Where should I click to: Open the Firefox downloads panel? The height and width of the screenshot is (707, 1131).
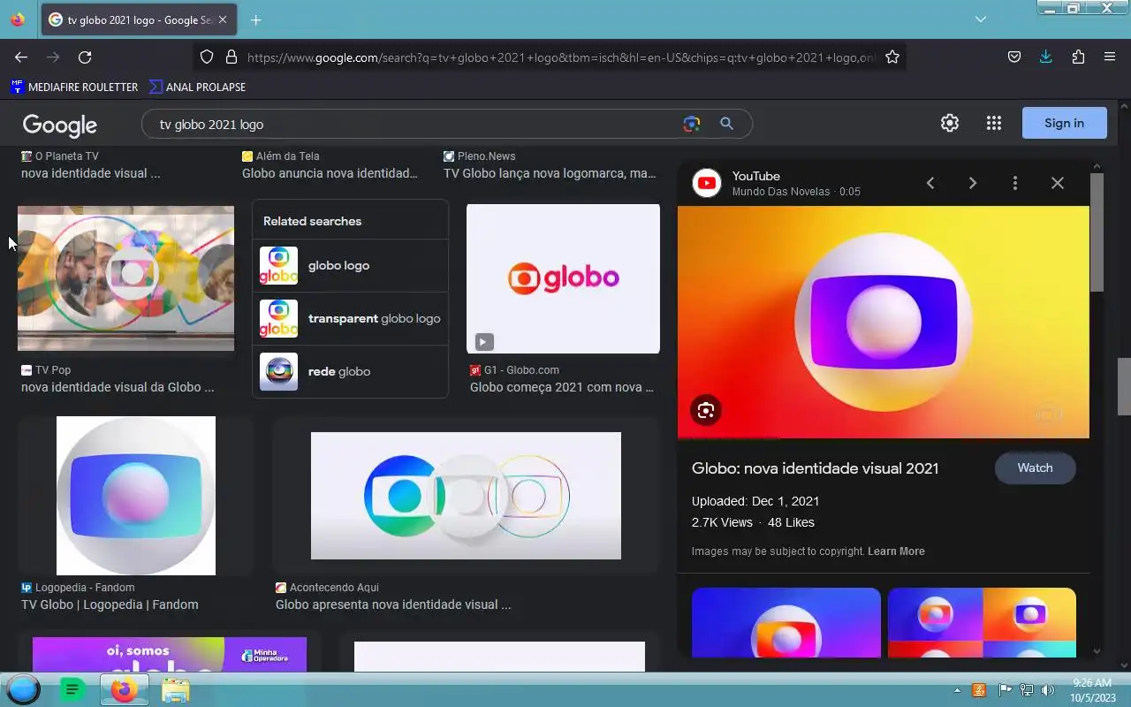click(1046, 57)
